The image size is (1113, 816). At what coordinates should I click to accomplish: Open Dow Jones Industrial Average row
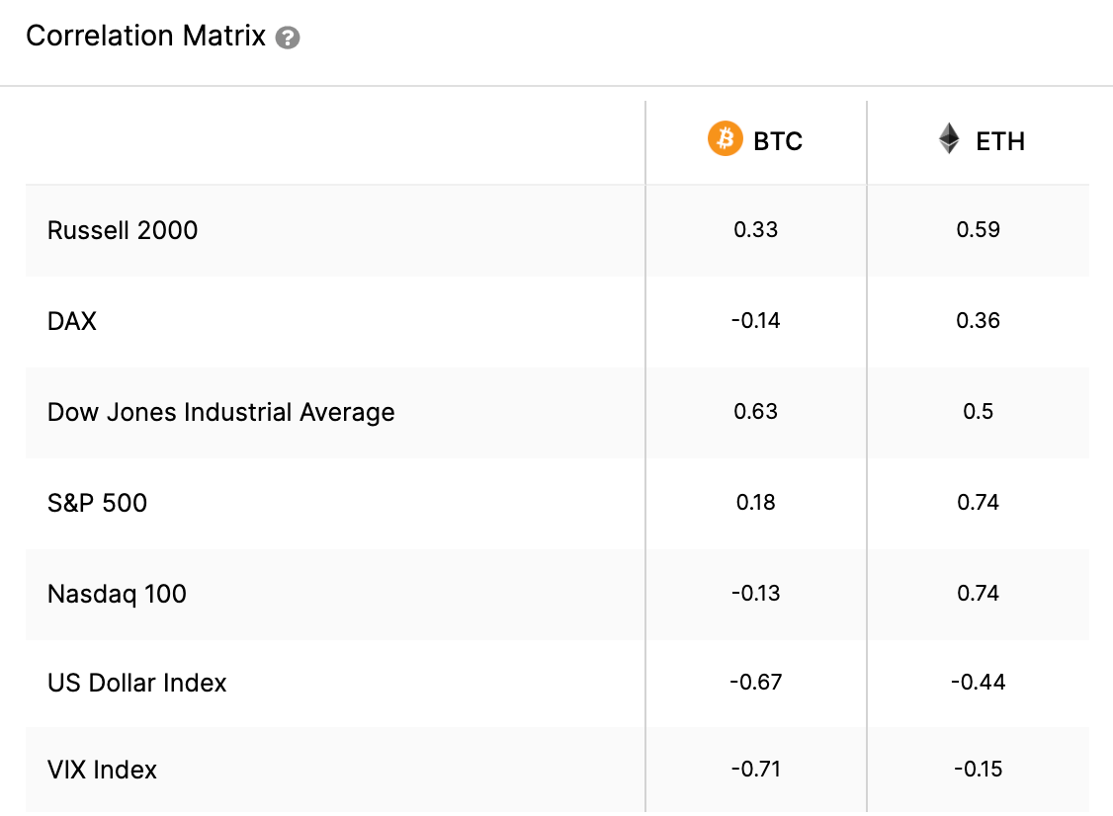click(x=221, y=412)
